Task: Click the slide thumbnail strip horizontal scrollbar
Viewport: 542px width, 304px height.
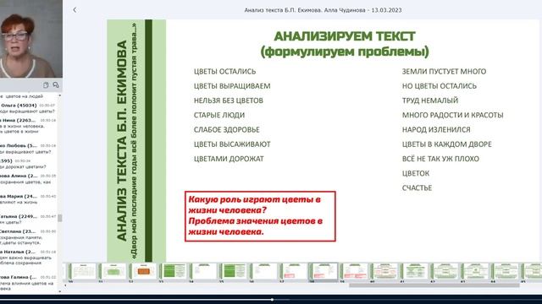Action: tap(434, 285)
